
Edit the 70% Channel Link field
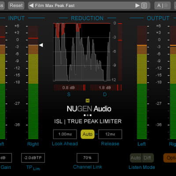tap(88, 158)
